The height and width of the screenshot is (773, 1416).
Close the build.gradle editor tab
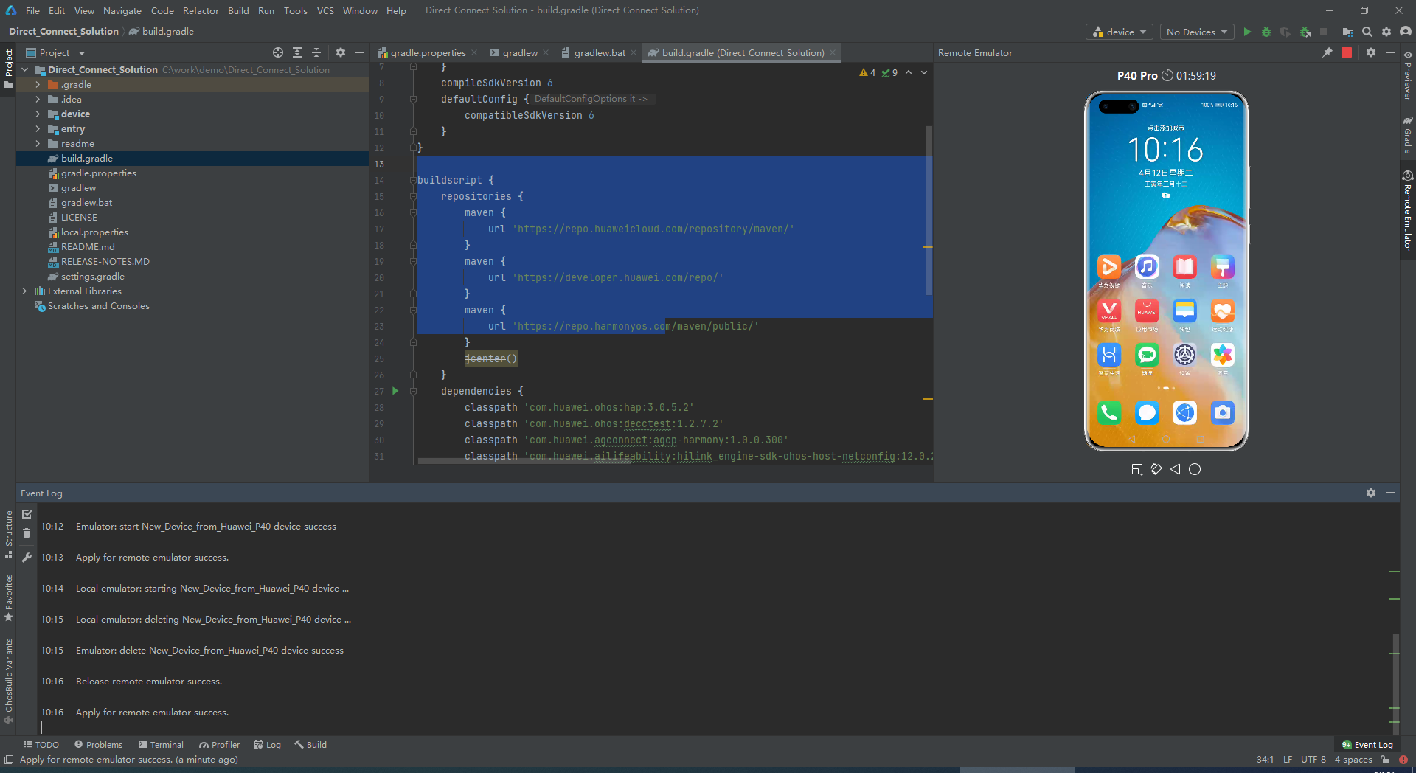833,52
